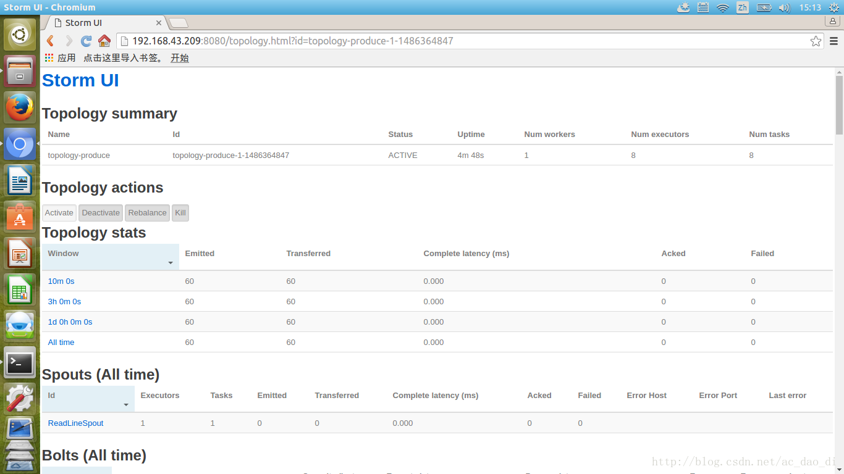Screen dimensions: 844x474
Task: Open the 1d 0h 0m 0s window link
Action: (70, 322)
